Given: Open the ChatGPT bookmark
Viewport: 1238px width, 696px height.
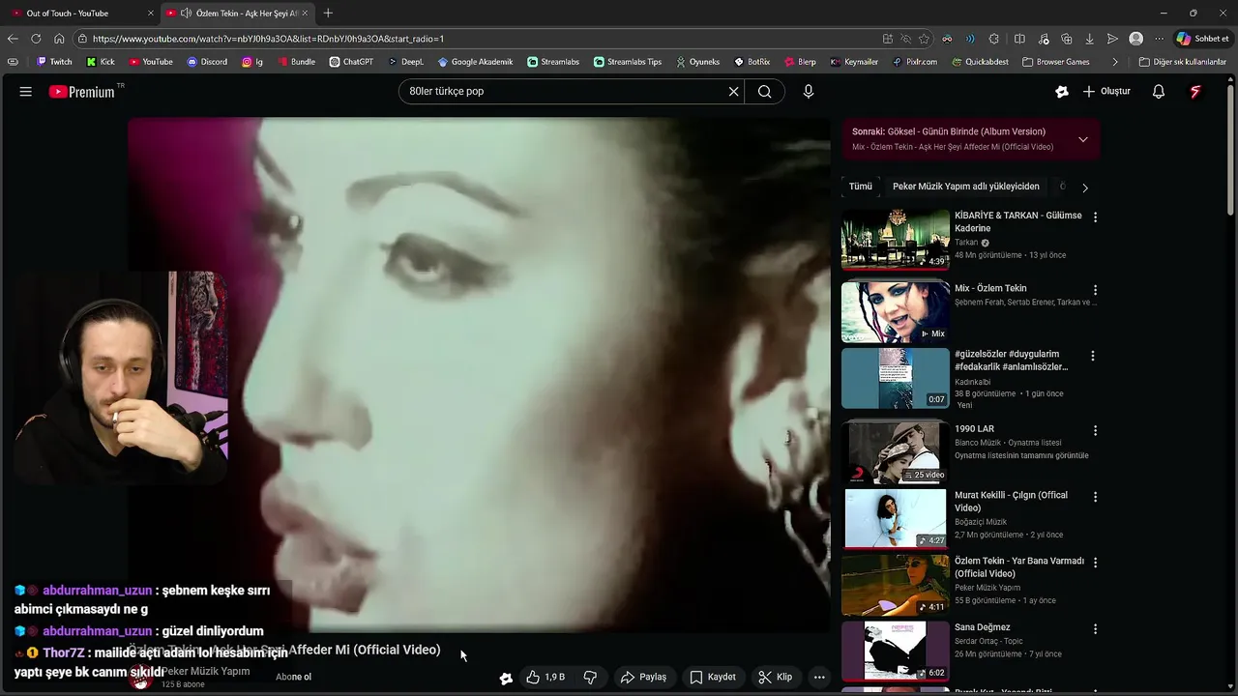Looking at the screenshot, I should point(351,62).
